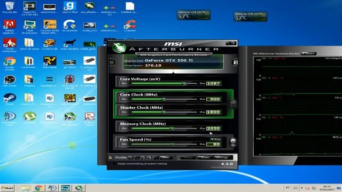Adjust the Fan Speed slider
This screenshot has width=342, height=192.
[x=164, y=144]
